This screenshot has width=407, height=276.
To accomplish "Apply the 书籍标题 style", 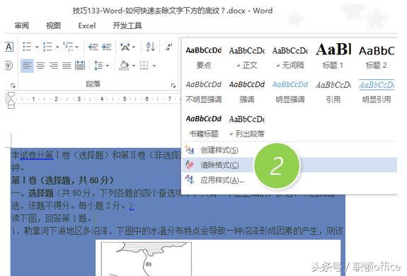I will coord(204,126).
